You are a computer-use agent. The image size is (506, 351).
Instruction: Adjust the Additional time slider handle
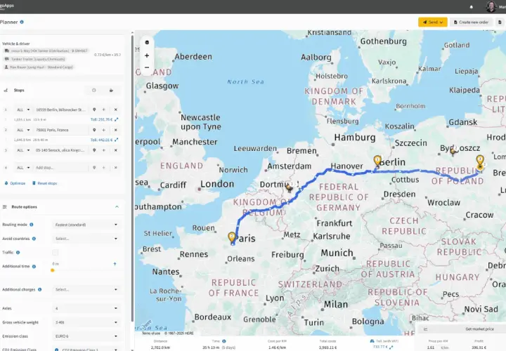pyautogui.click(x=52, y=270)
